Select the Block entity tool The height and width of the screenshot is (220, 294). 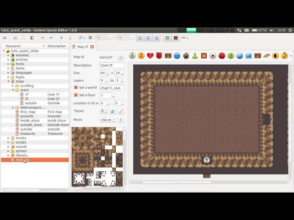204,56
